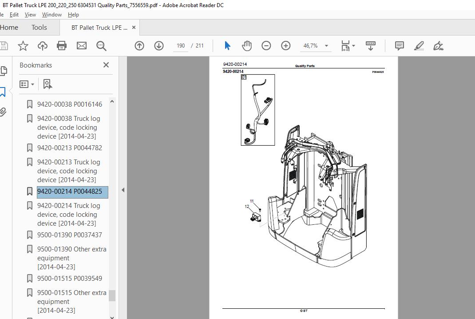Open bookmark 9420-00213 P0044782
The height and width of the screenshot is (319, 475).
point(69,148)
